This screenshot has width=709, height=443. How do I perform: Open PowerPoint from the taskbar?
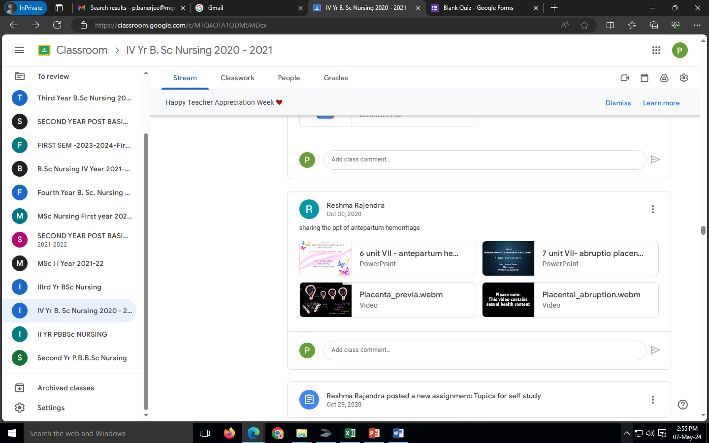click(374, 433)
